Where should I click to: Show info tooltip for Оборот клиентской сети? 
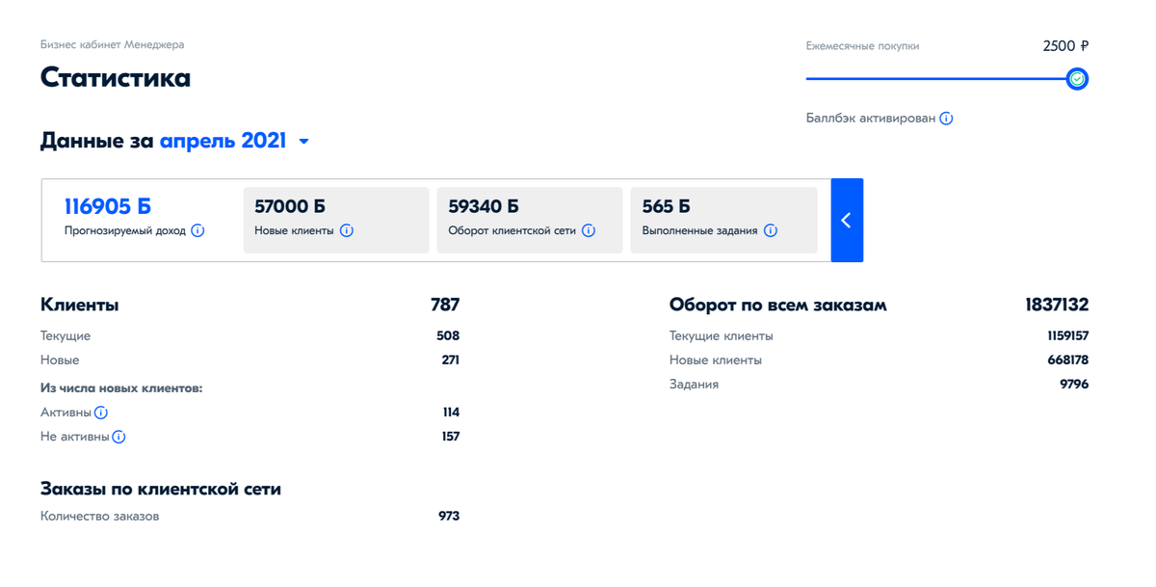(589, 230)
